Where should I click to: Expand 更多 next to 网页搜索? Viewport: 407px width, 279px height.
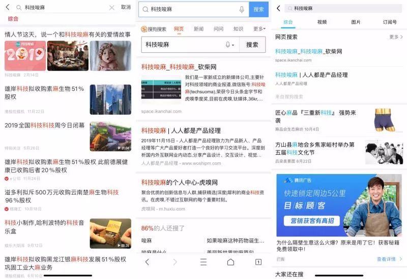[396, 37]
